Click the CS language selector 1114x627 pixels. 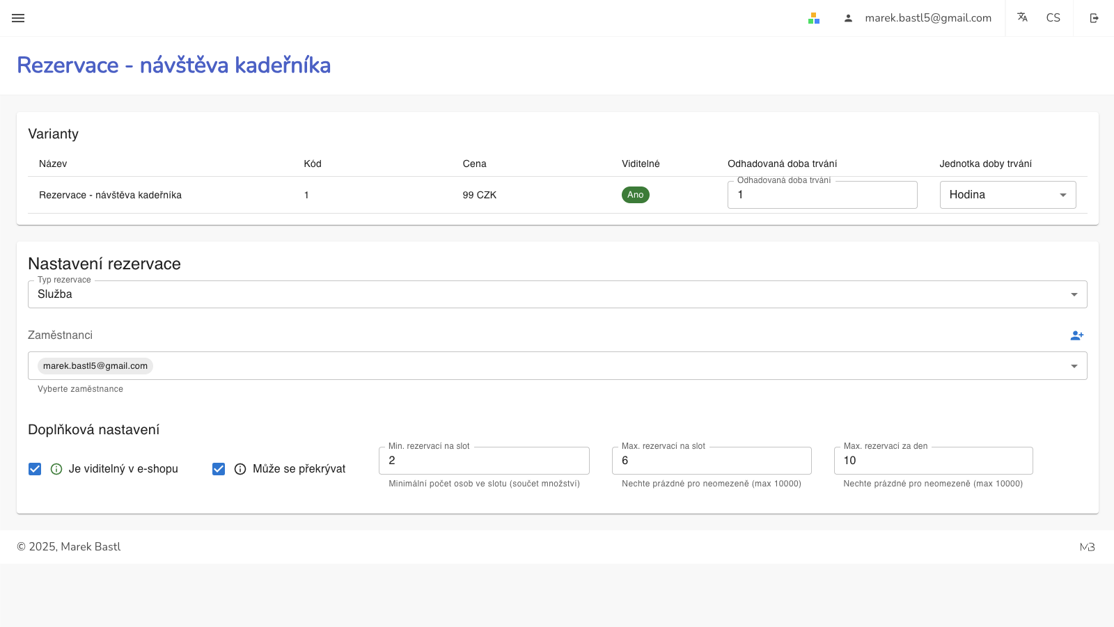(1053, 18)
